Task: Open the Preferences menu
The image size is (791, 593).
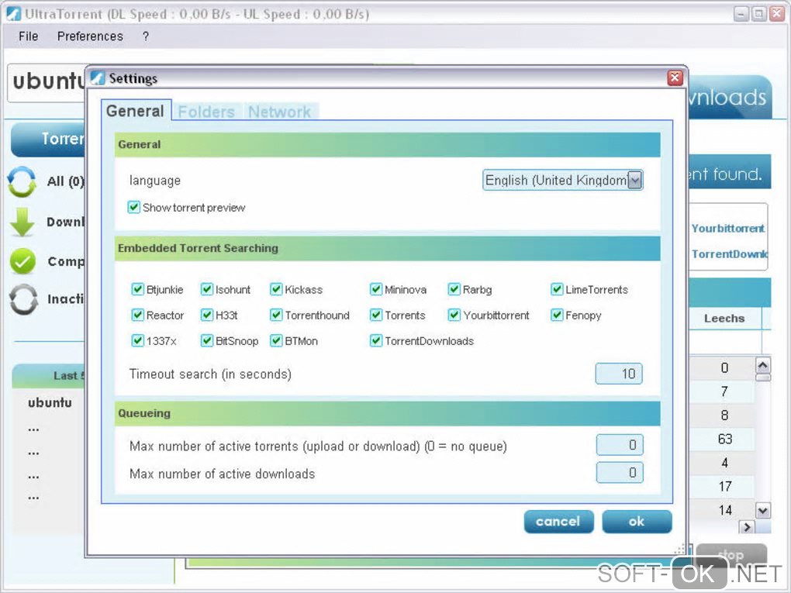Action: (90, 36)
